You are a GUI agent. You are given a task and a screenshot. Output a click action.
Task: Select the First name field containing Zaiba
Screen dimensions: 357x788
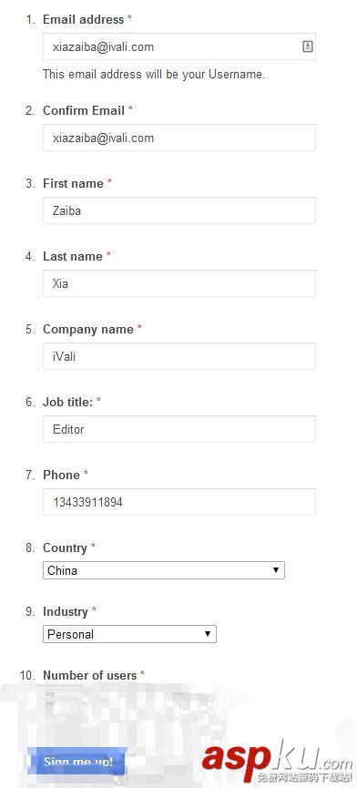(179, 210)
